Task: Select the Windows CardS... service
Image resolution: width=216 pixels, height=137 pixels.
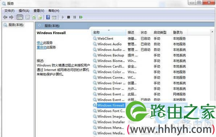Action: point(111,66)
